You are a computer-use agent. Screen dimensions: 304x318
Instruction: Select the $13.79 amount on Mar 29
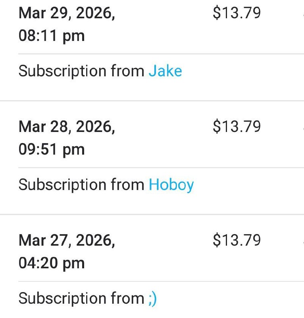pyautogui.click(x=237, y=14)
